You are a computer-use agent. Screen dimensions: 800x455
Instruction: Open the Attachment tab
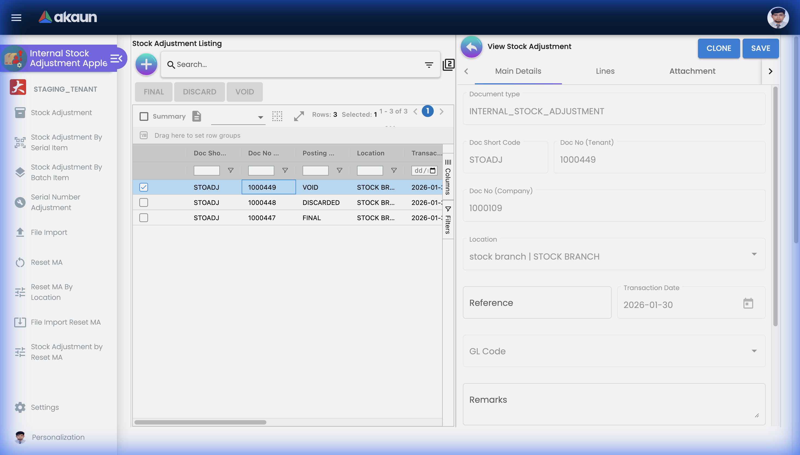click(692, 71)
